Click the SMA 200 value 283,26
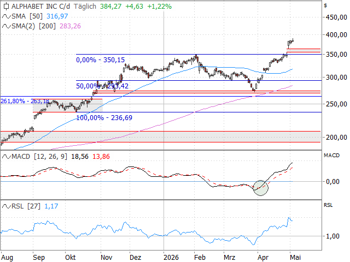 70,26
